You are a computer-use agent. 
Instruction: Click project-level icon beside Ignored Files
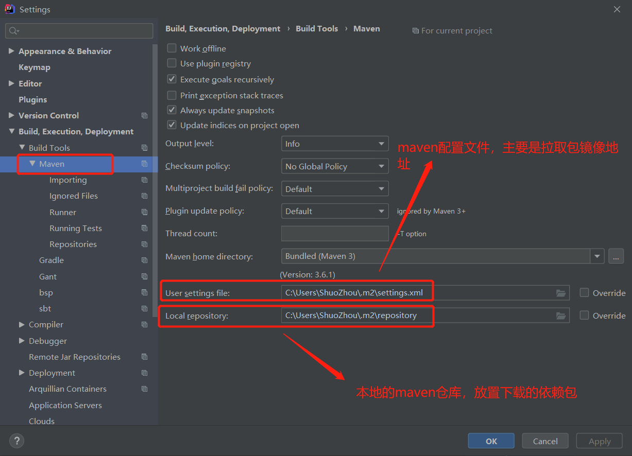tap(144, 196)
